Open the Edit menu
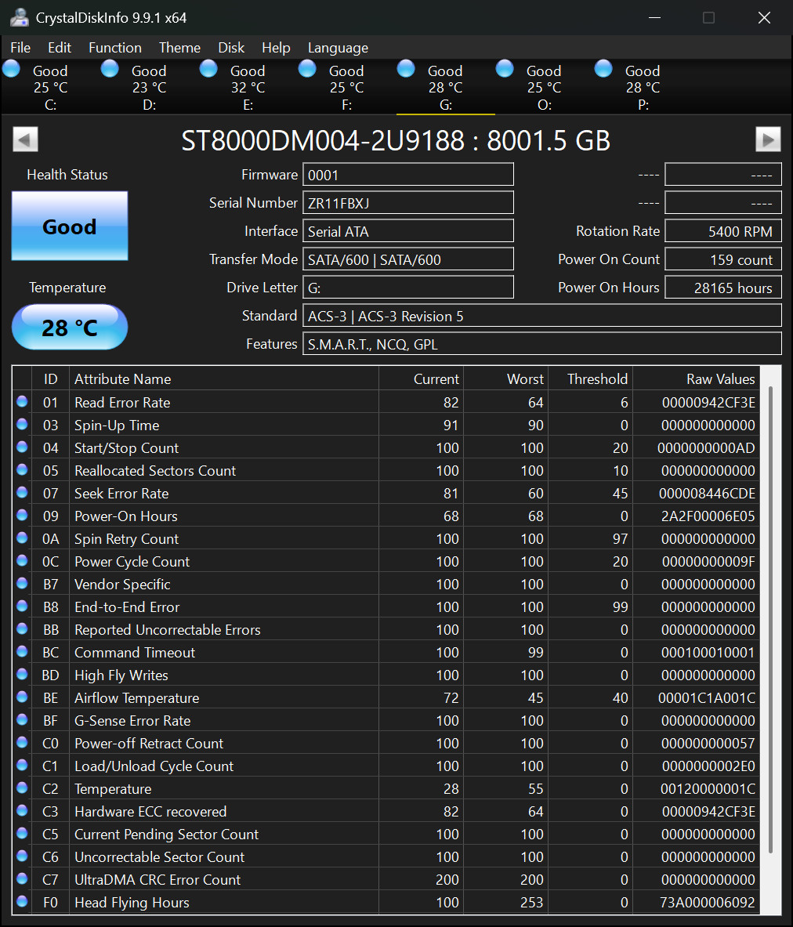The width and height of the screenshot is (793, 927). 59,48
